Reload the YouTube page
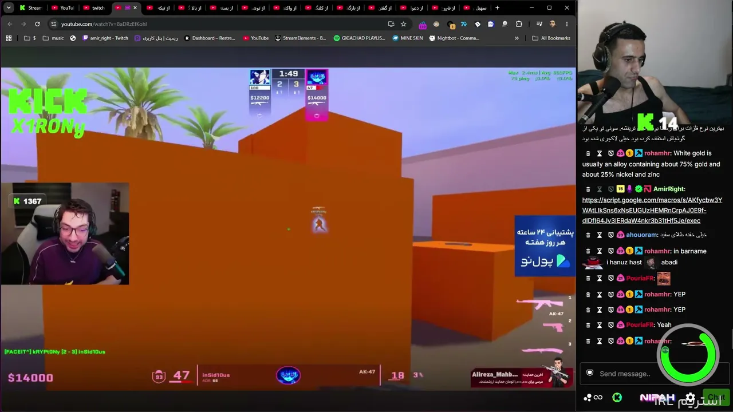The image size is (733, 412). pyautogui.click(x=37, y=24)
